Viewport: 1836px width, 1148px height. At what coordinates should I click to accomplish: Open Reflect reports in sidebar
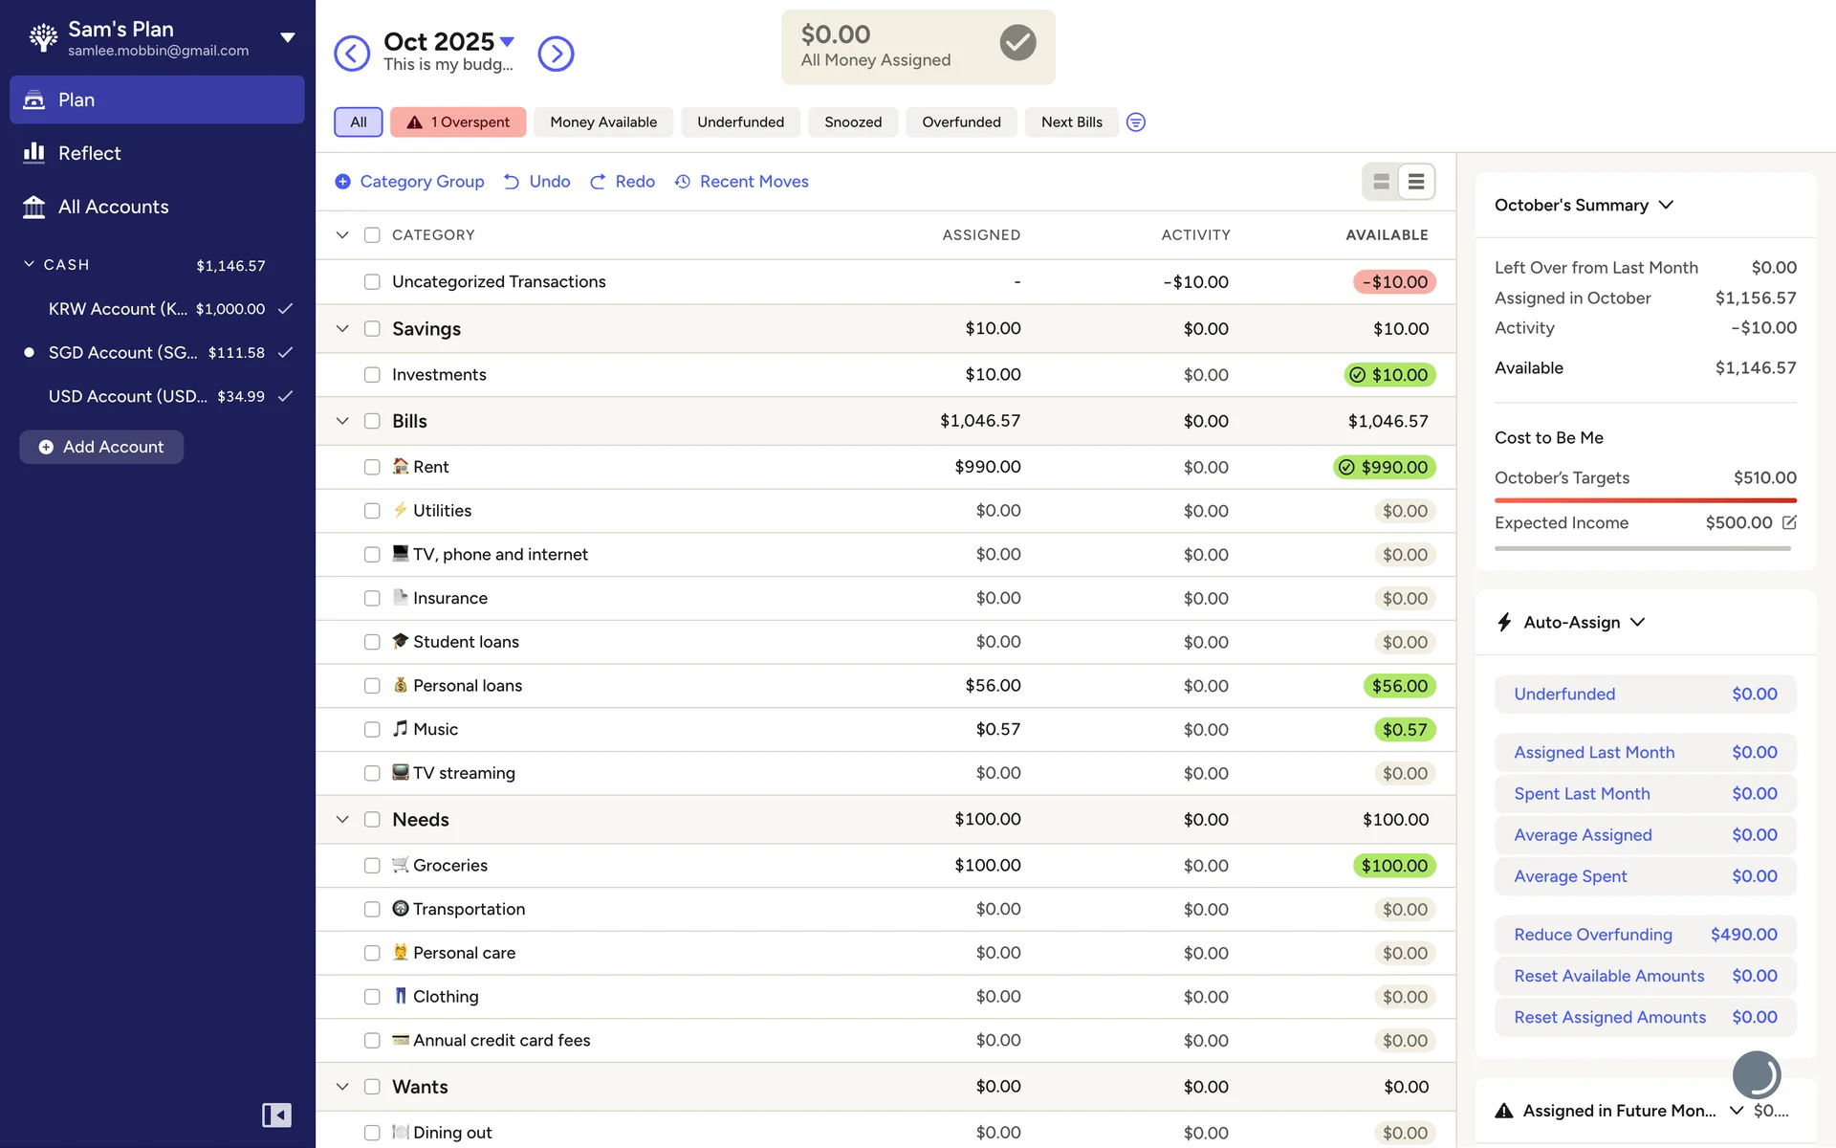point(89,153)
